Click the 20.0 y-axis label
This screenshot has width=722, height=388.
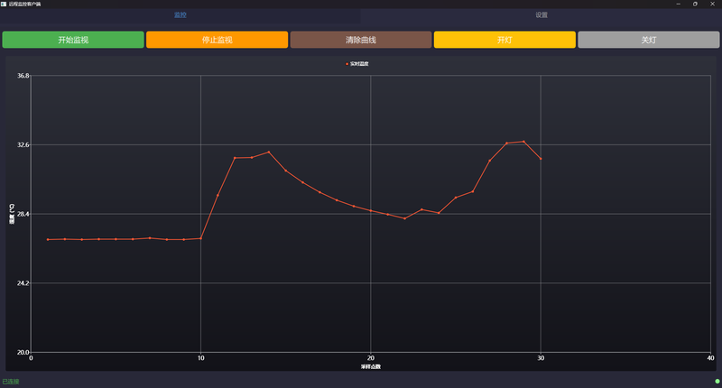[x=23, y=352]
